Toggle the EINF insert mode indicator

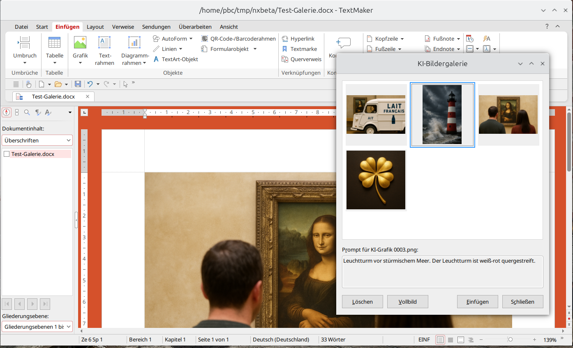click(x=424, y=339)
